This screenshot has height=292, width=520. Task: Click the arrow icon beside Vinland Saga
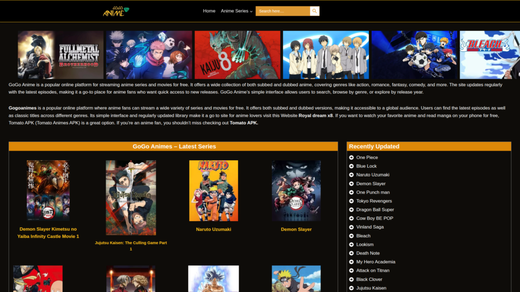(351, 227)
